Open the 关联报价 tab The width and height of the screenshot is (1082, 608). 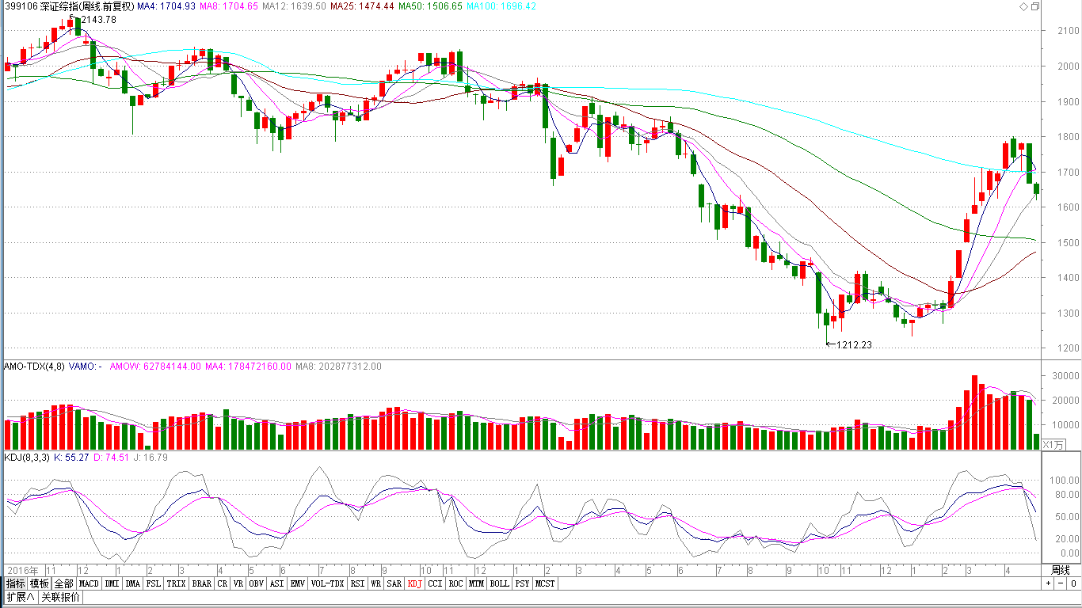(60, 597)
